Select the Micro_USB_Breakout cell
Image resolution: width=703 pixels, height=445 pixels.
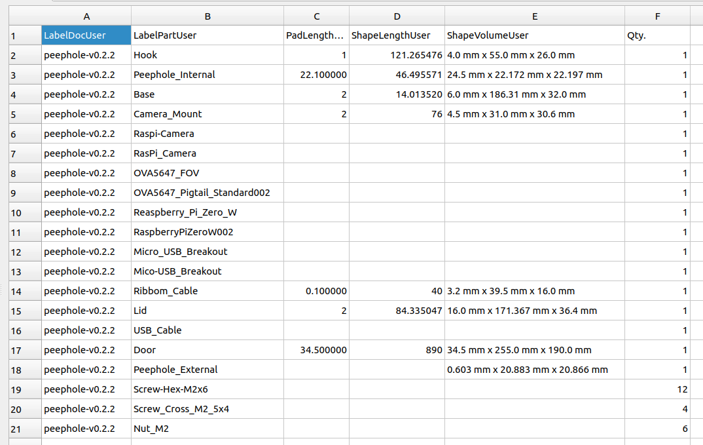(x=207, y=252)
